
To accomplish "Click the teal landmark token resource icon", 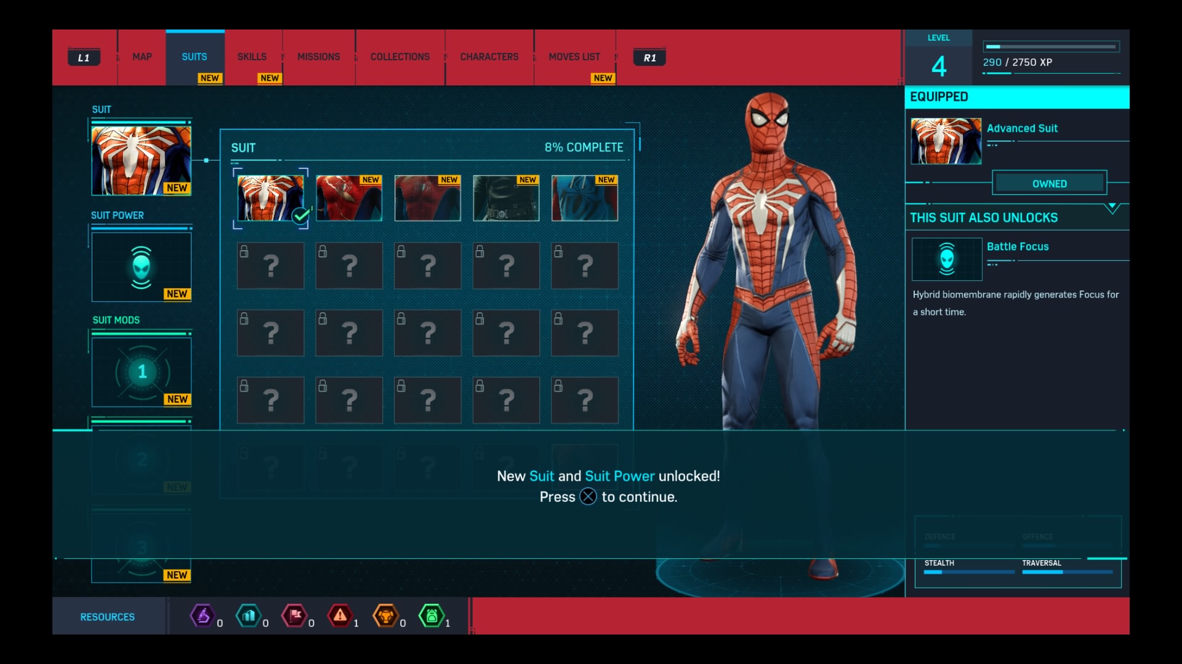I will 248,615.
